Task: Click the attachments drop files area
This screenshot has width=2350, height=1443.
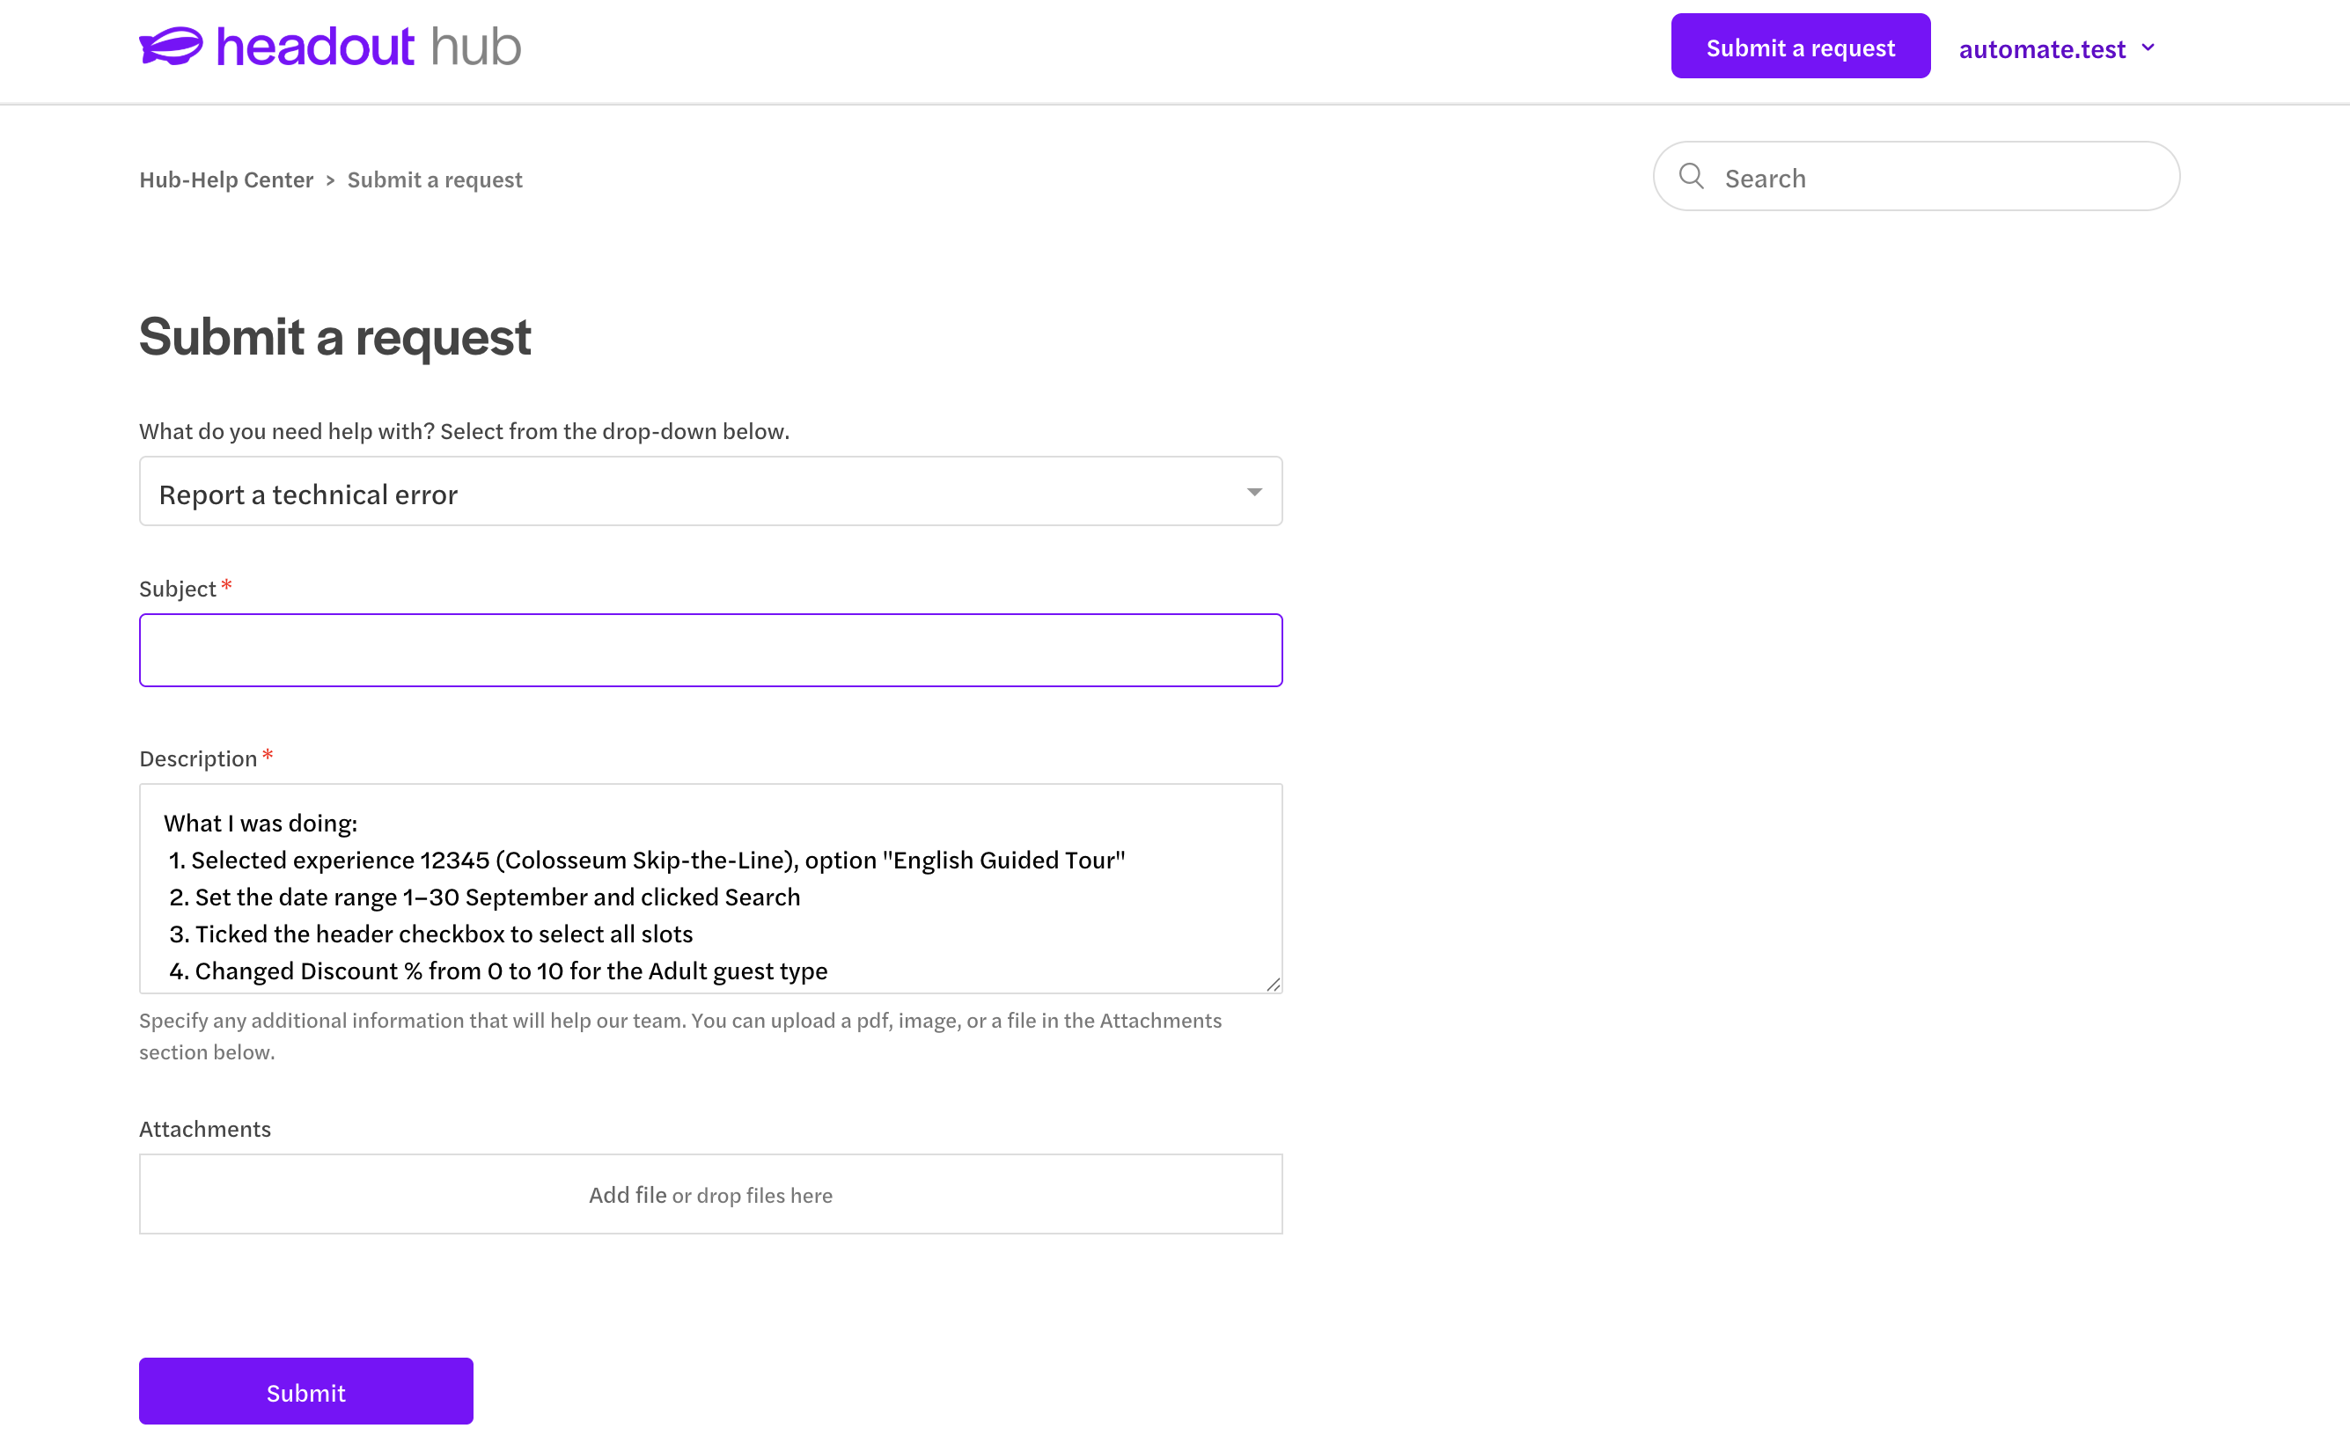Action: tap(710, 1194)
